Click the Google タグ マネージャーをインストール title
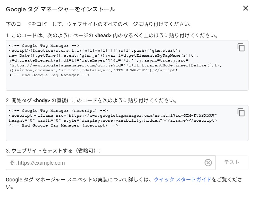The height and width of the screenshot is (197, 256). pos(60,9)
